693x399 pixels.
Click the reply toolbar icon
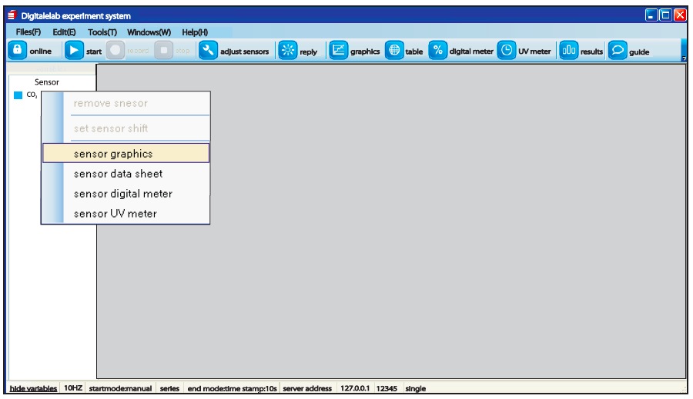coord(287,51)
